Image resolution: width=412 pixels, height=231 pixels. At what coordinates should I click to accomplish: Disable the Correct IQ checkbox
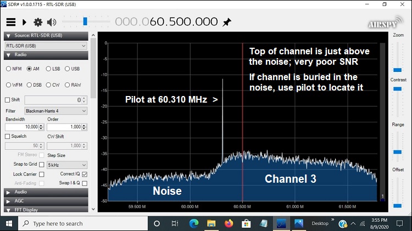tap(85, 174)
